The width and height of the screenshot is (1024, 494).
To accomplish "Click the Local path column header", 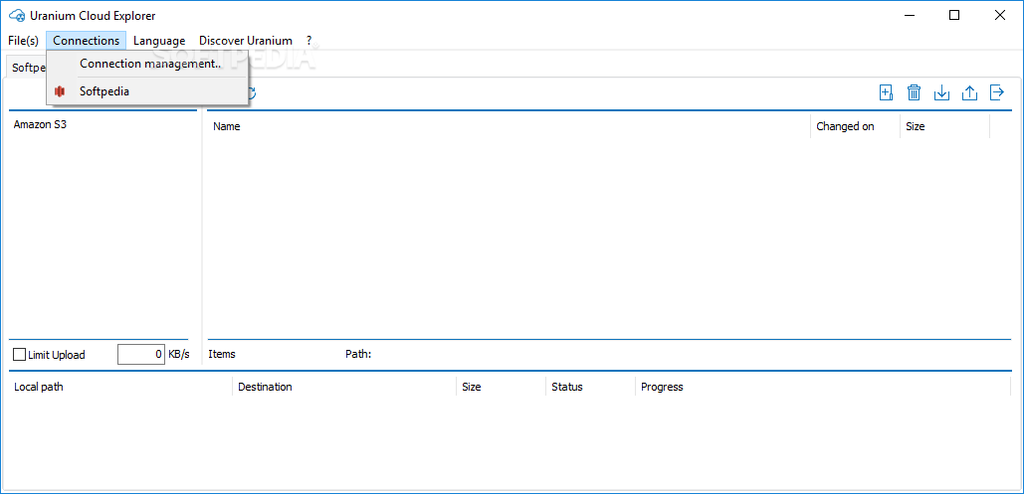I will [x=120, y=387].
